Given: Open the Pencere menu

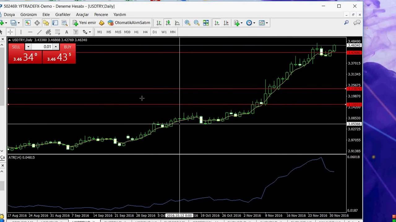Looking at the screenshot, I should click(x=101, y=14).
